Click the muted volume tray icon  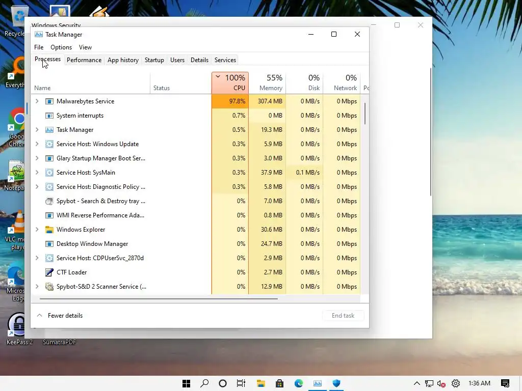click(441, 384)
